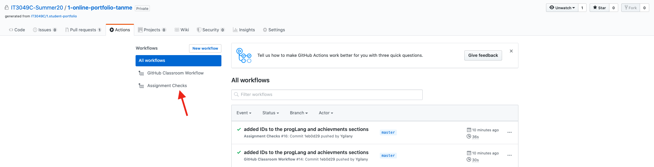Open the Branch filter dropdown
This screenshot has height=167, width=654.
[x=299, y=113]
